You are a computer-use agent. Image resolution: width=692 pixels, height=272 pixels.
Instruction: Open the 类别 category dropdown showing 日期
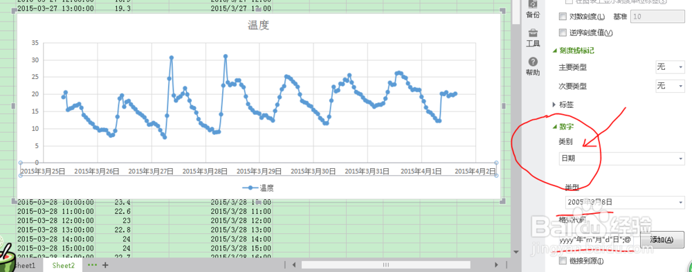click(622, 158)
